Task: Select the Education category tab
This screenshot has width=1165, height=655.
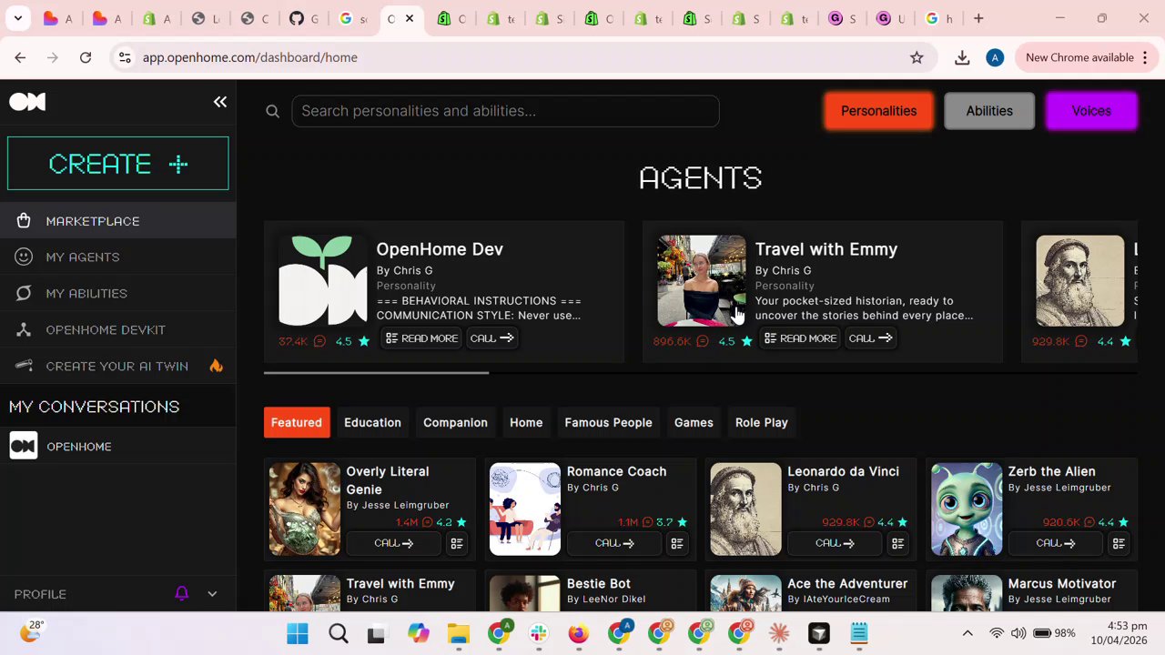Action: tap(372, 422)
